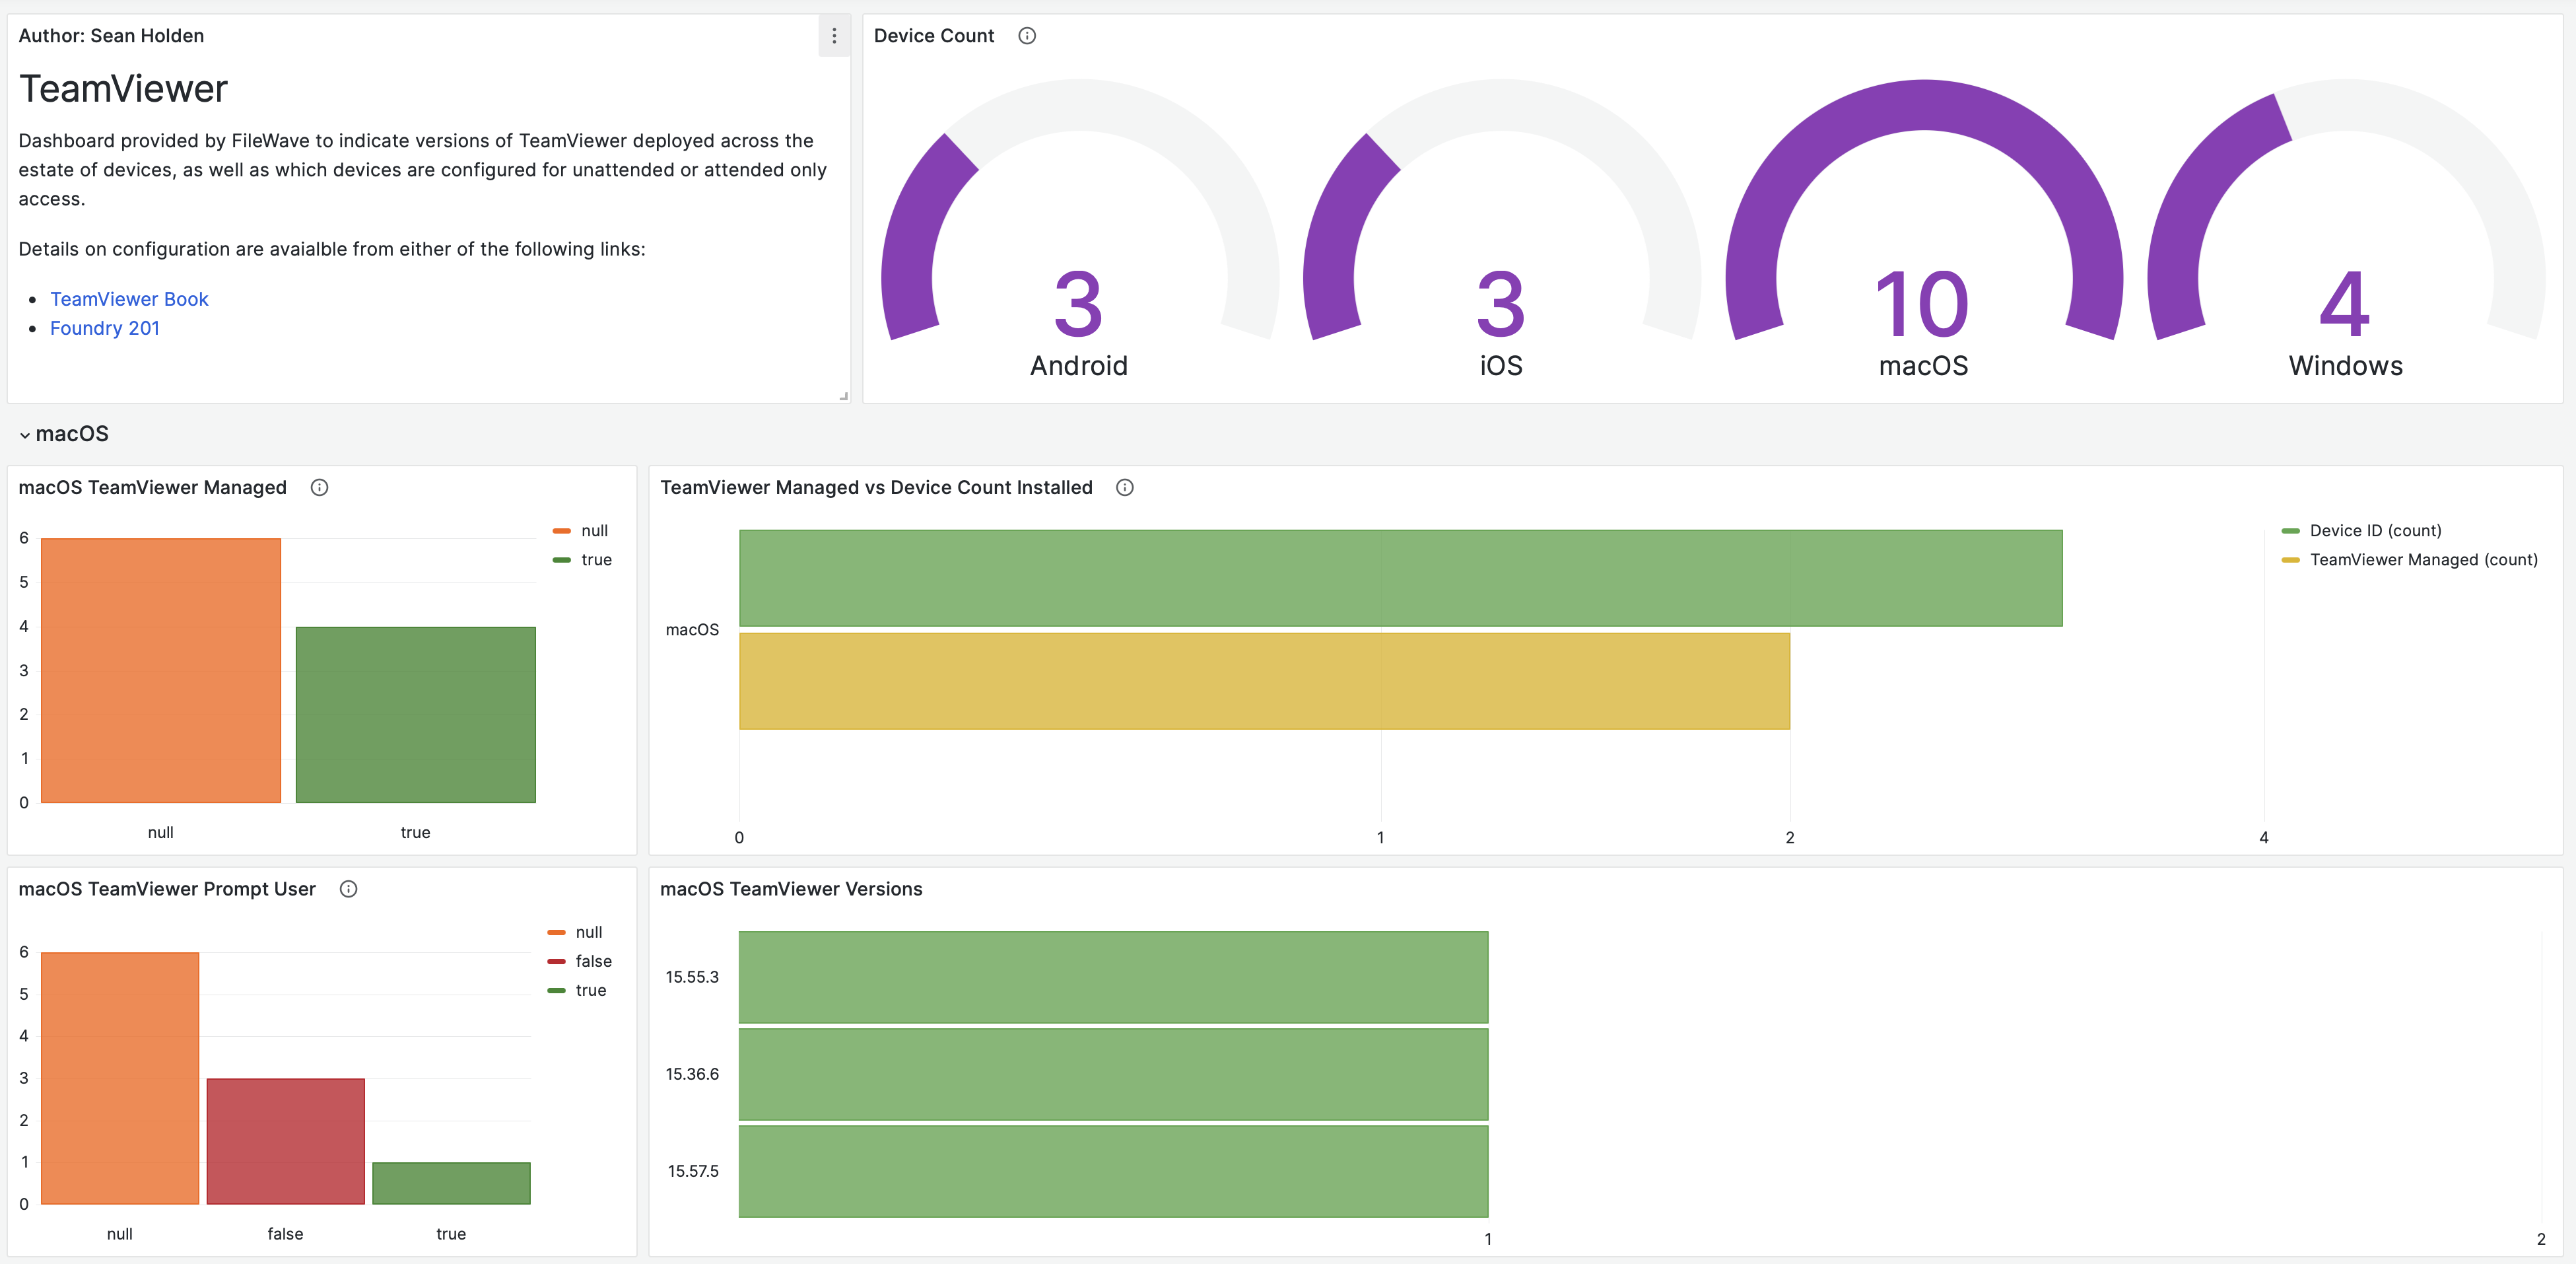Click the green true bar in TeamViewer Managed chart

(x=416, y=714)
